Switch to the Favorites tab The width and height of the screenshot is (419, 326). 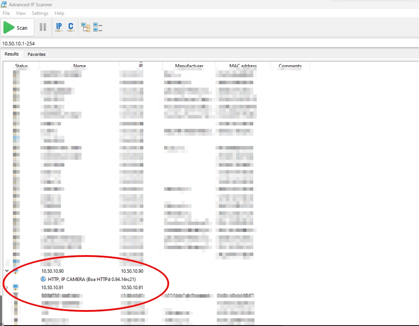coord(36,54)
